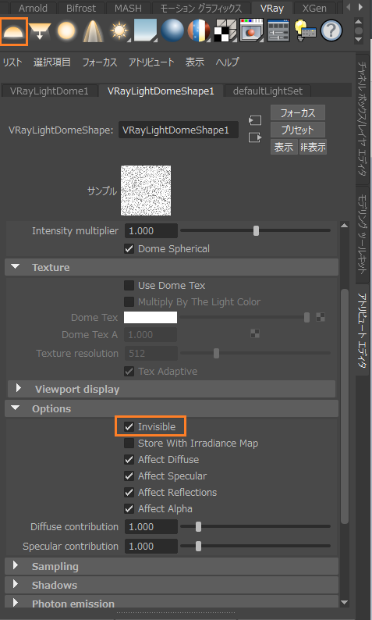Enable Use Dome Tex checkbox
This screenshot has height=620, width=372.
[x=129, y=286]
